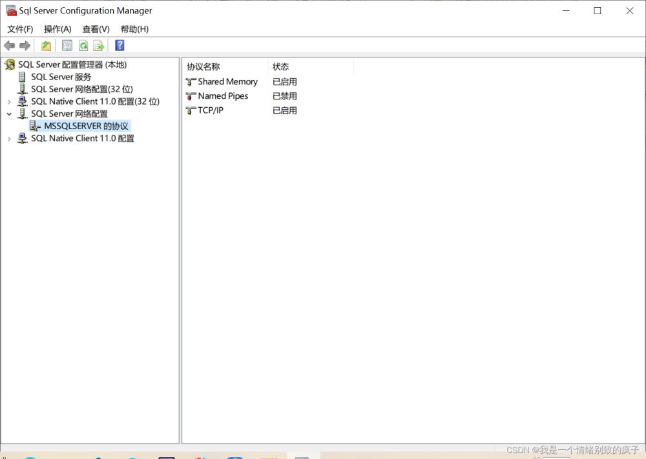Close the Configuration Manager window
The height and width of the screenshot is (459, 646).
[629, 11]
